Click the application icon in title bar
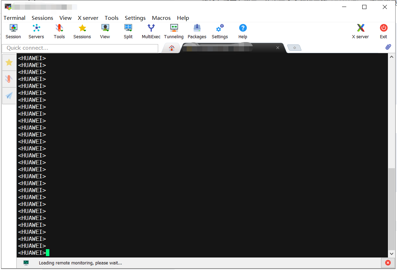The width and height of the screenshot is (397, 270). [8, 7]
